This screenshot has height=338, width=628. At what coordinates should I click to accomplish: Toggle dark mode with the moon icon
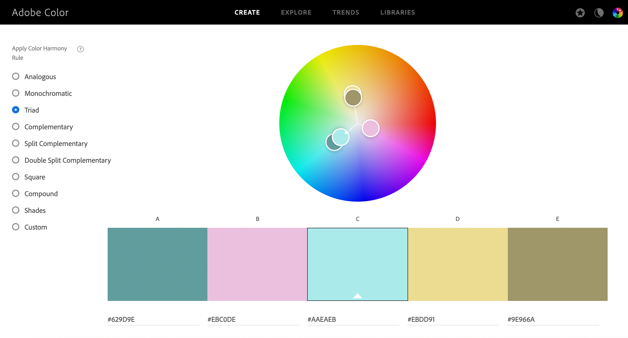tap(599, 13)
